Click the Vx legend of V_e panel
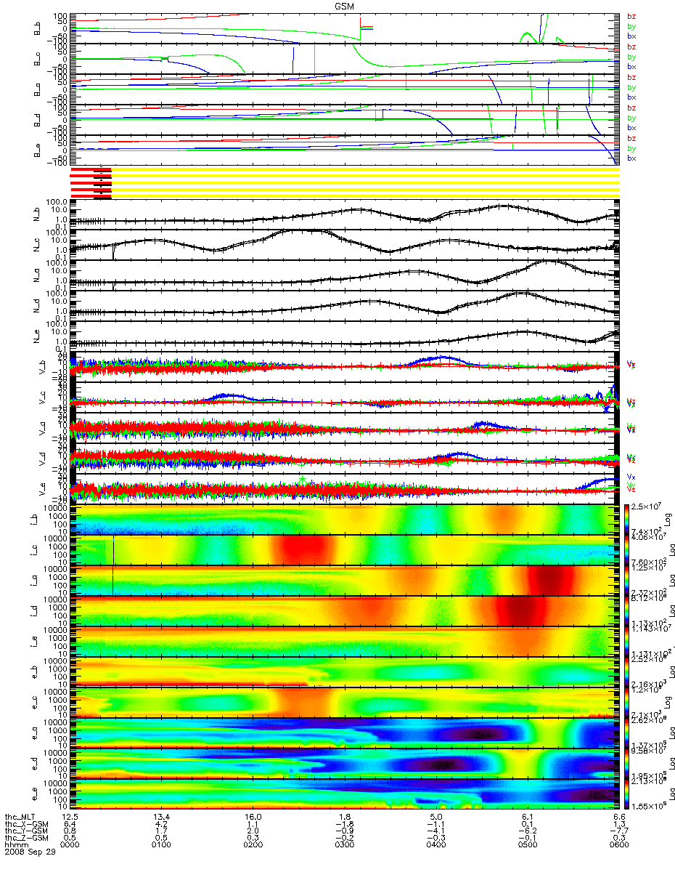Image resolution: width=675 pixels, height=872 pixels. (631, 477)
